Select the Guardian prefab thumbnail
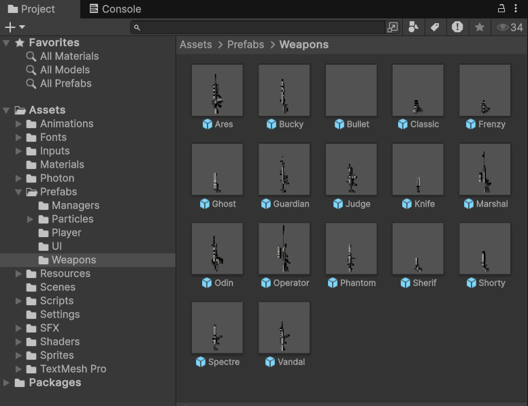The height and width of the screenshot is (406, 528). pyautogui.click(x=284, y=169)
